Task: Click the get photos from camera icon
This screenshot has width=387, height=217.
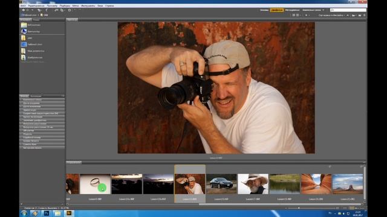Action: [56, 10]
